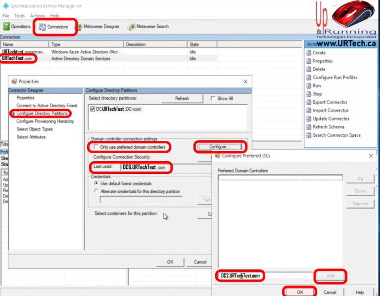The height and width of the screenshot is (296, 380).
Task: Click the Refresh Schema action icon
Action: click(x=309, y=127)
